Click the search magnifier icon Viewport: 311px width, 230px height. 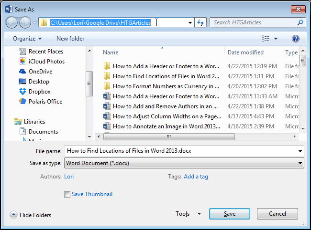pyautogui.click(x=300, y=22)
